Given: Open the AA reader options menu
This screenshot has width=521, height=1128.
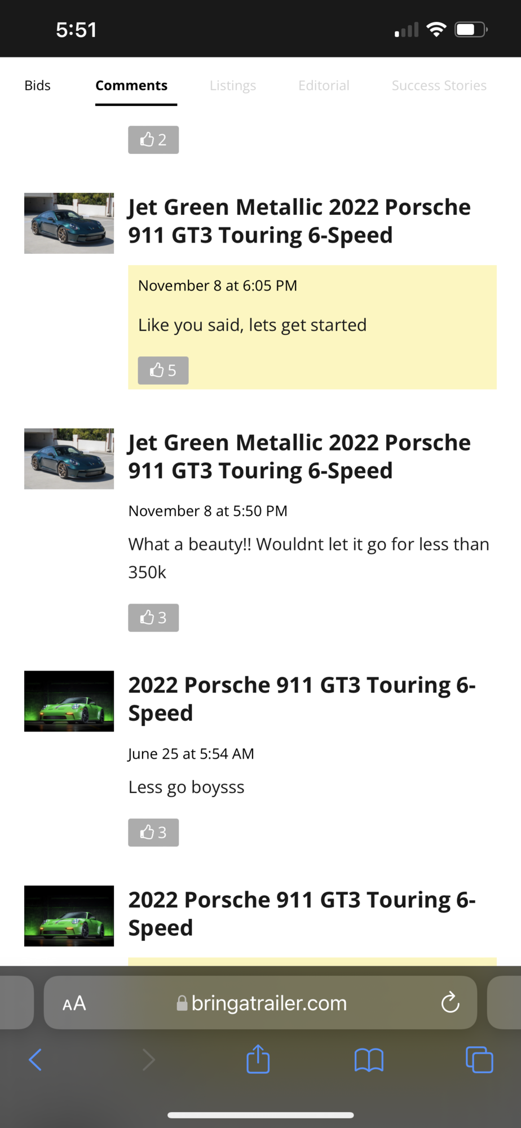Looking at the screenshot, I should coord(74,1003).
